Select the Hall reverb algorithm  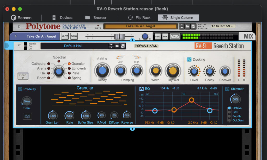click(x=49, y=73)
